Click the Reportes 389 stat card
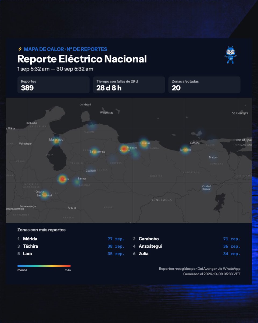Viewport: 258px width, 323px height. (x=53, y=85)
